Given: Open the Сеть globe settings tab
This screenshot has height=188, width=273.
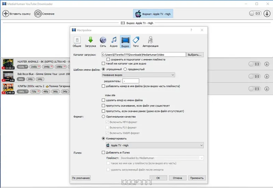Looking at the screenshot, I should [103, 42].
